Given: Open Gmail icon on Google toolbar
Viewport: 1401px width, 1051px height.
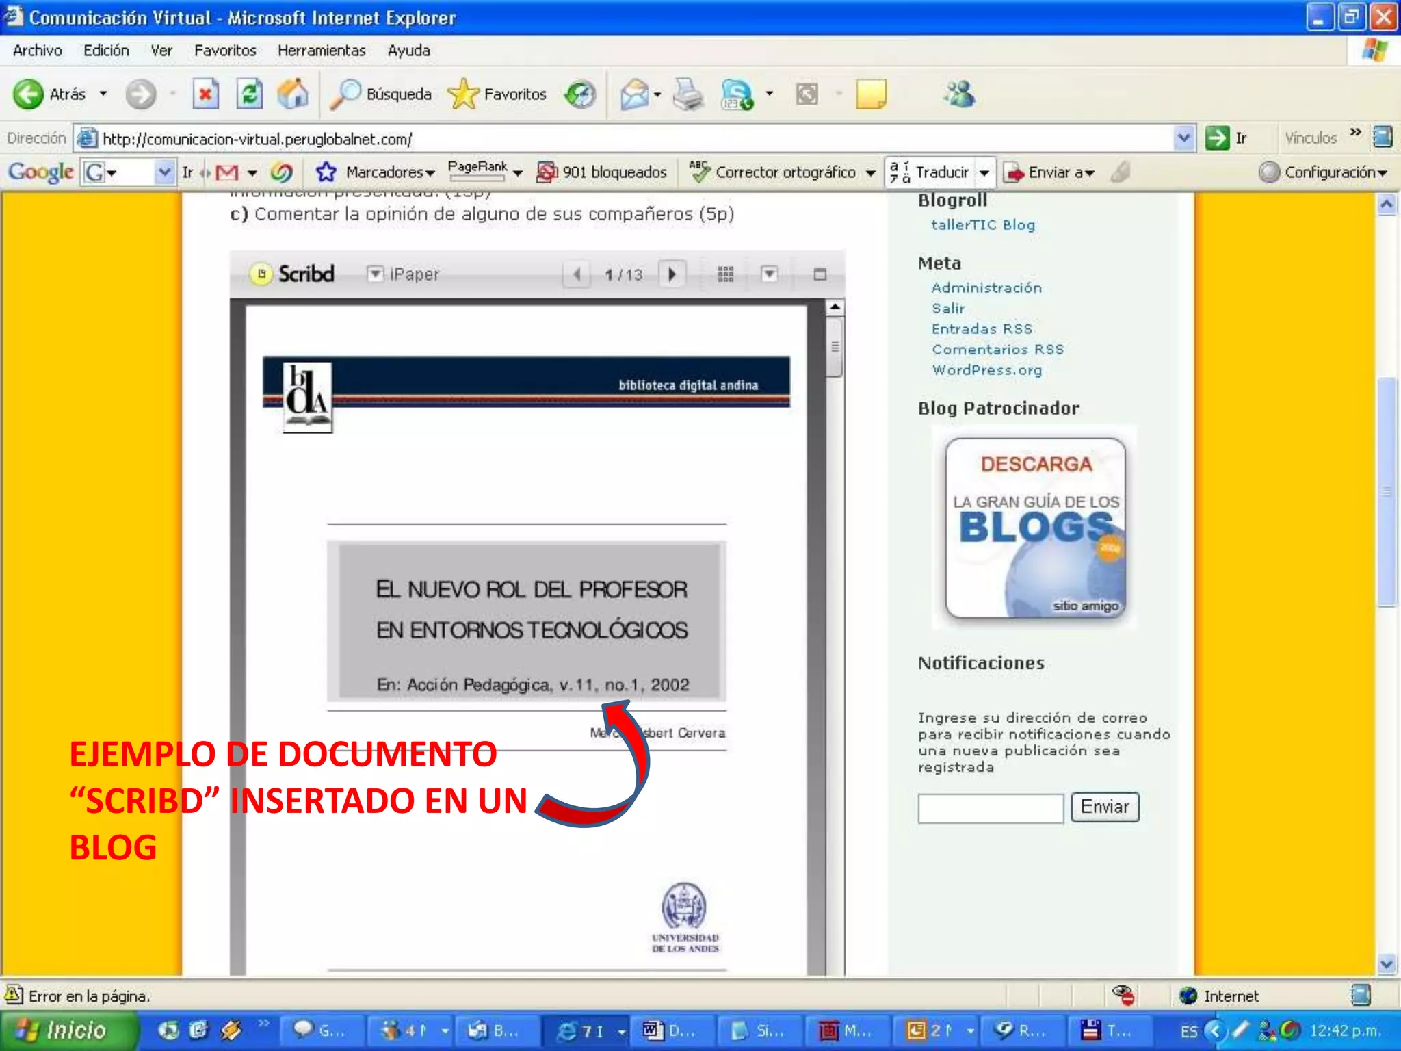Looking at the screenshot, I should [x=227, y=172].
